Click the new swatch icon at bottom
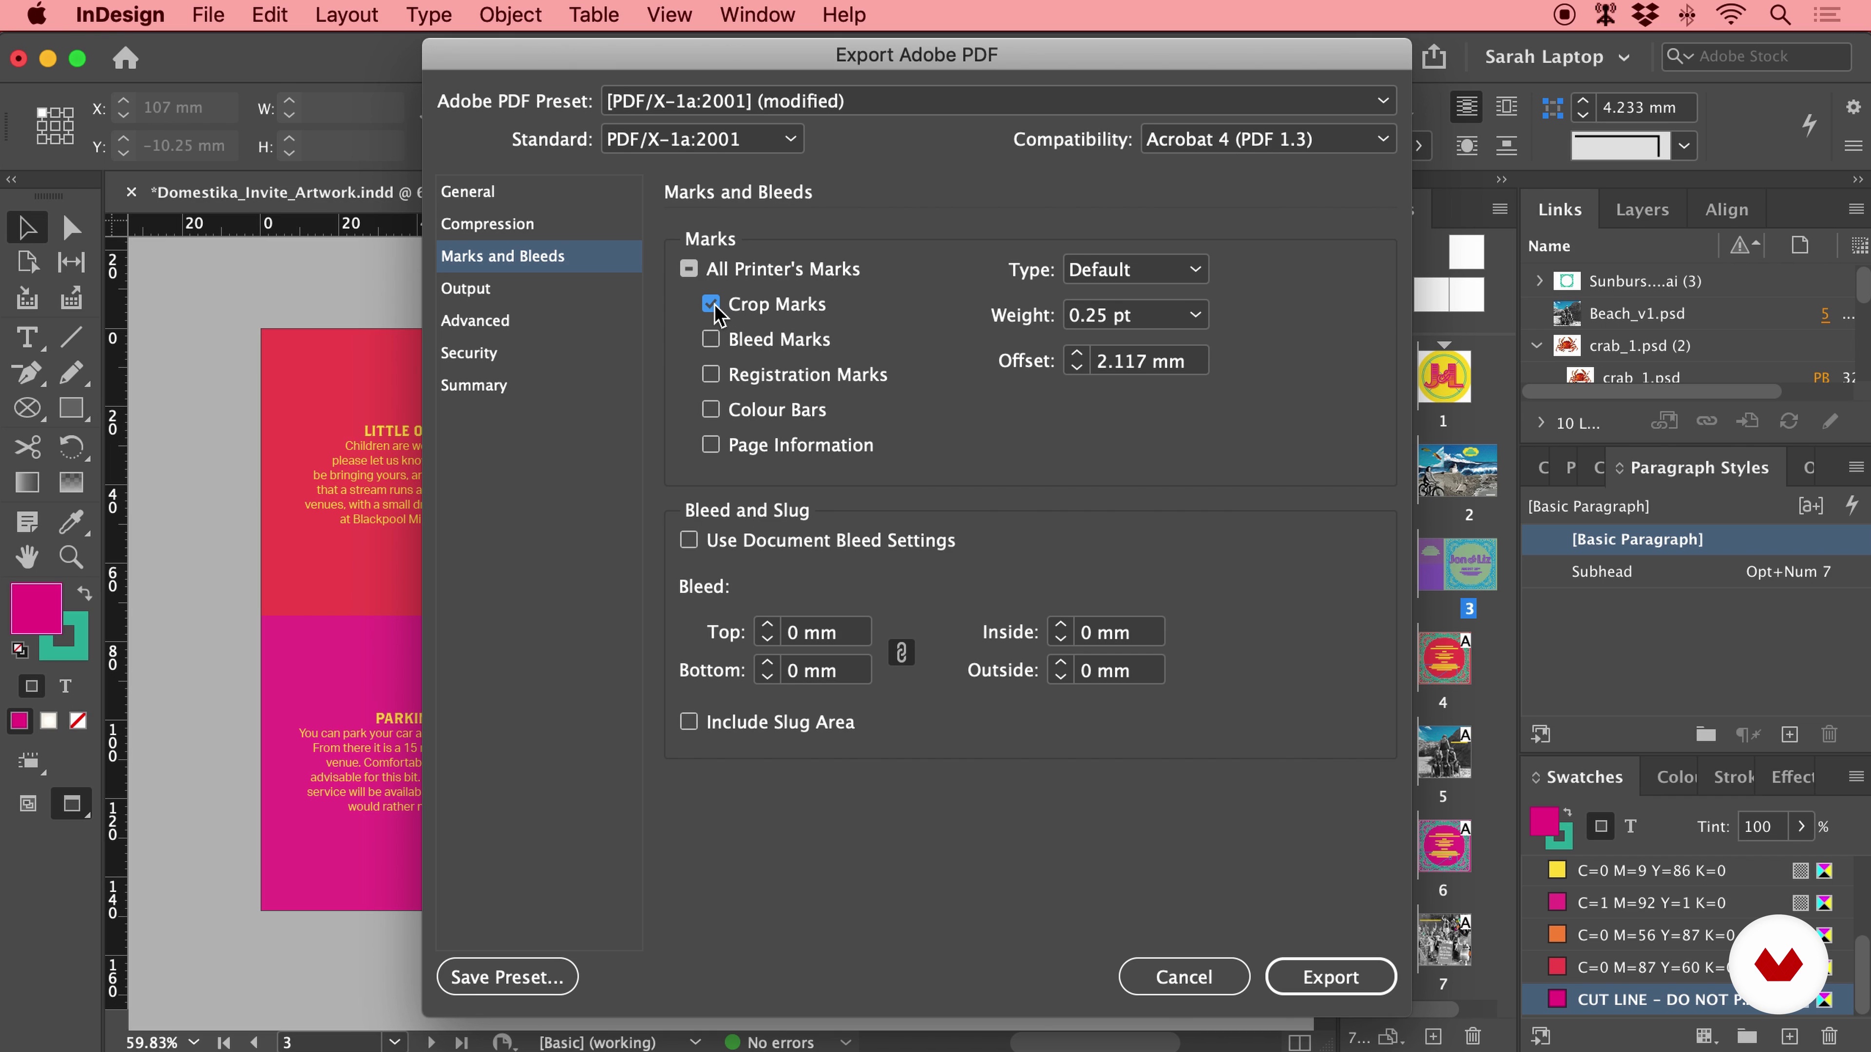Screen dimensions: 1871x1052 [x=1790, y=1035]
